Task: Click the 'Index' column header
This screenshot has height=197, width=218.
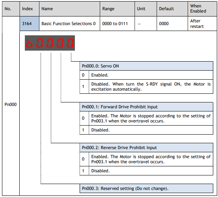Action: point(29,9)
